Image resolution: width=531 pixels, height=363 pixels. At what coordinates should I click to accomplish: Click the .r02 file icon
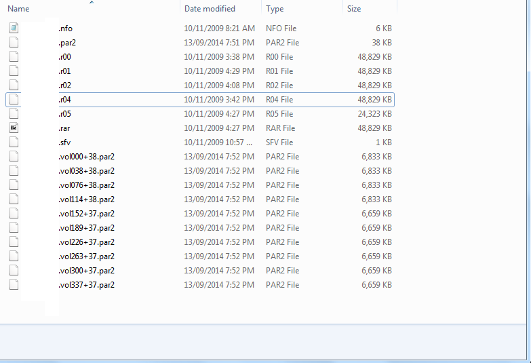tap(14, 85)
